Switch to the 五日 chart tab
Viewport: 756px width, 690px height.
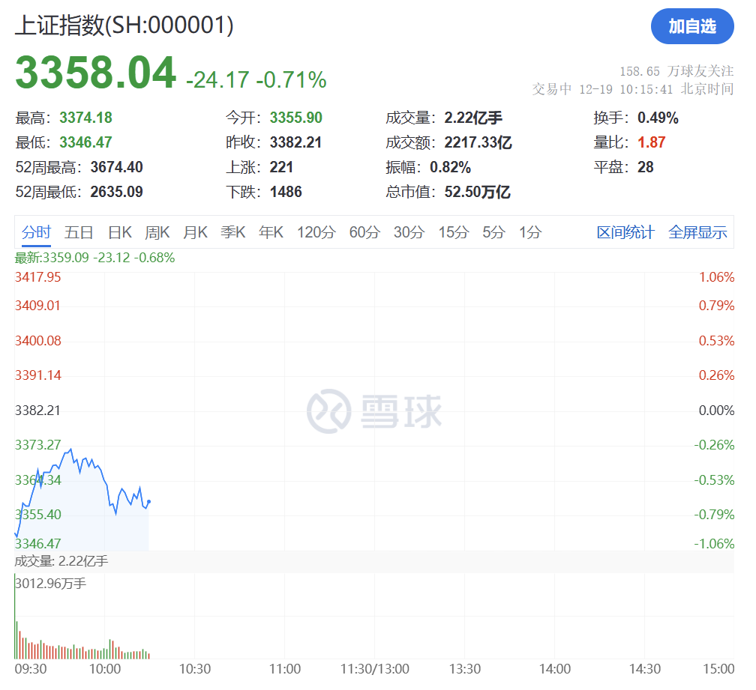(79, 232)
